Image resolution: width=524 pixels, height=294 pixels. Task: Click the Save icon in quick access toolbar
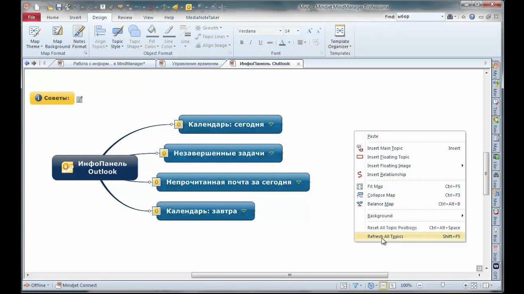59,7
